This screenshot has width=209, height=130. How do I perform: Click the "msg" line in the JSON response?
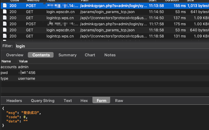pos(24,113)
